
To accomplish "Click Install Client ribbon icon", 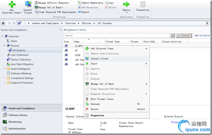I will click(28, 5).
